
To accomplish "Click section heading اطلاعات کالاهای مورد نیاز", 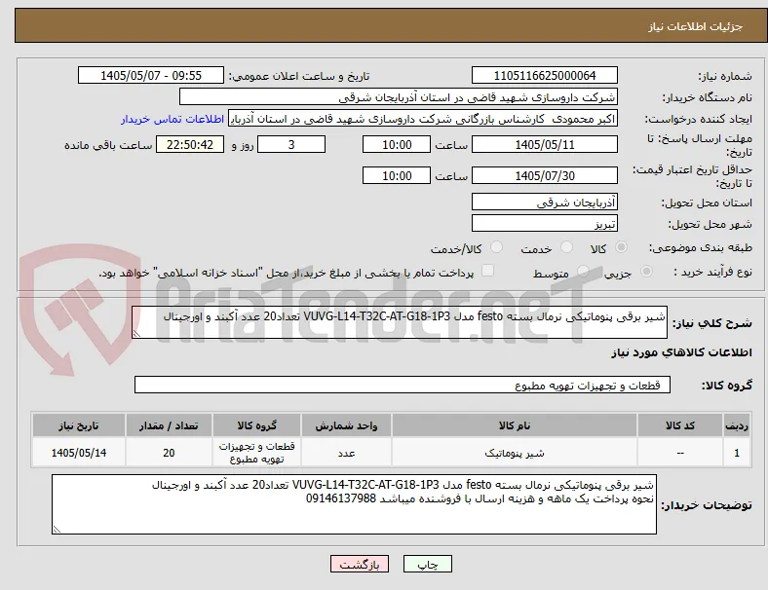I will click(681, 352).
